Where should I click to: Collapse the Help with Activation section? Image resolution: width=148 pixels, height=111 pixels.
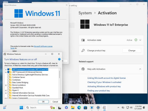tap(140, 69)
